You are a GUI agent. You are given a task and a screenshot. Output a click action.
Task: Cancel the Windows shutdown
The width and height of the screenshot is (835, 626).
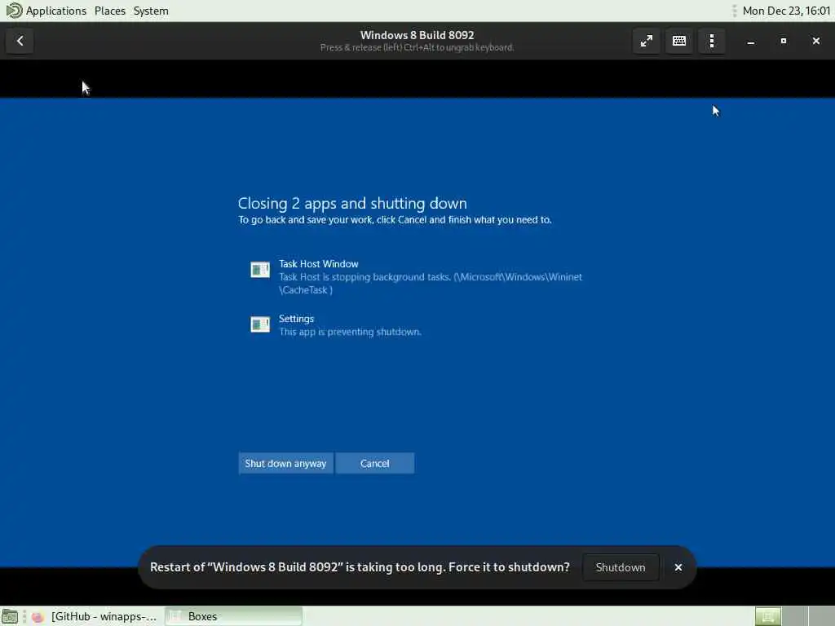point(375,463)
